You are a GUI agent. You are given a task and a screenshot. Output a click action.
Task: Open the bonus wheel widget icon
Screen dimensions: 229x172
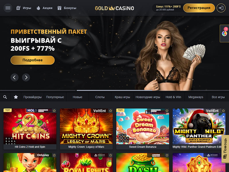click(x=224, y=34)
